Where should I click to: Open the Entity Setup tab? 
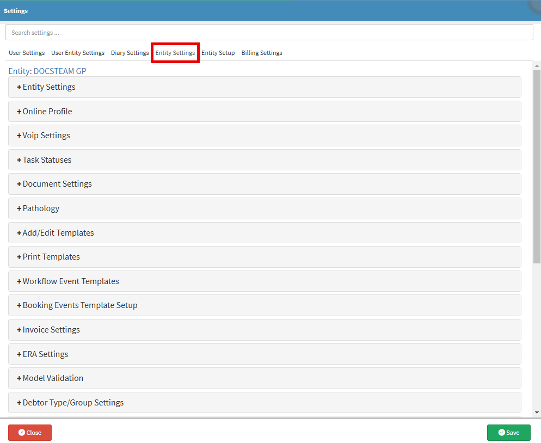(218, 53)
